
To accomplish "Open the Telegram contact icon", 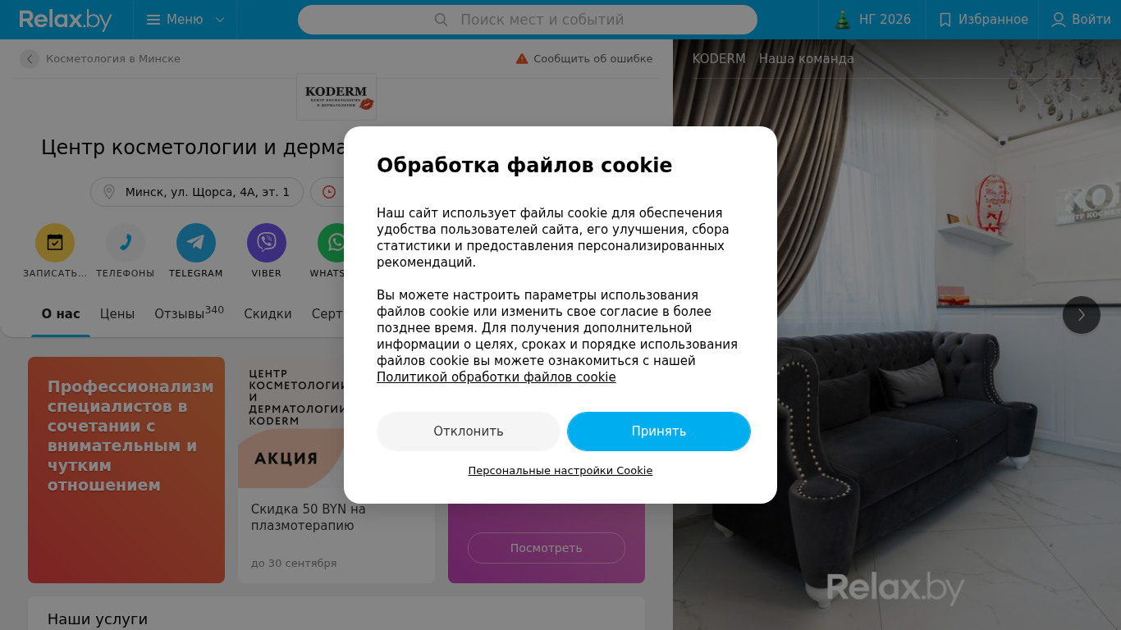I will pos(196,243).
